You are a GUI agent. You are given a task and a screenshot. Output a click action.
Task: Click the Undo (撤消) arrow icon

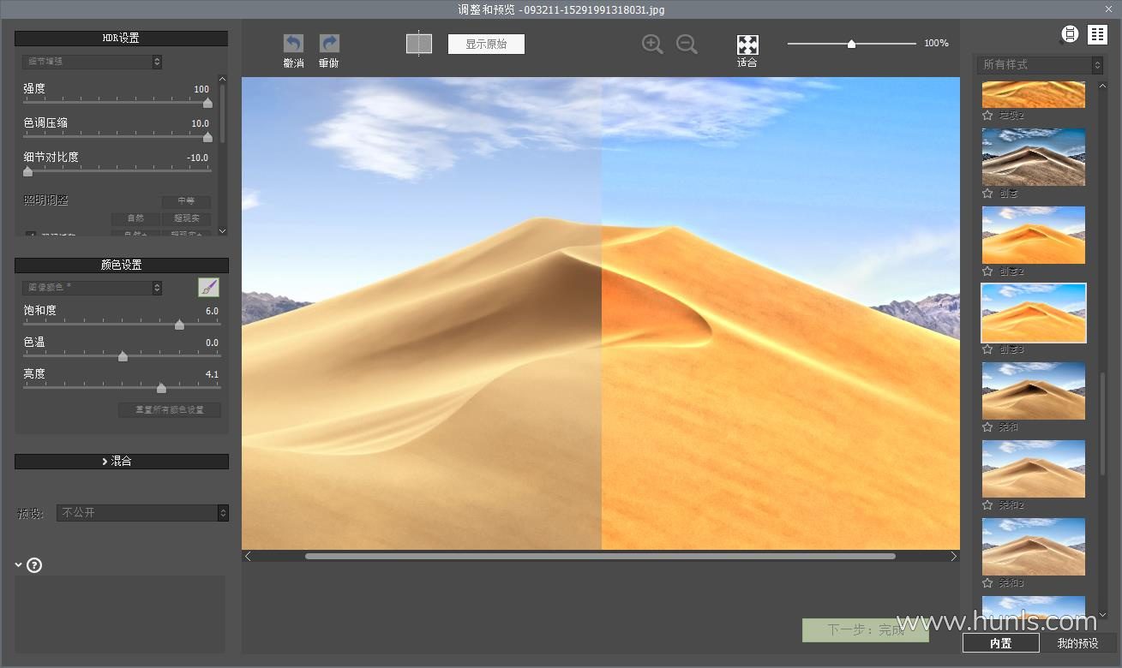pyautogui.click(x=293, y=44)
